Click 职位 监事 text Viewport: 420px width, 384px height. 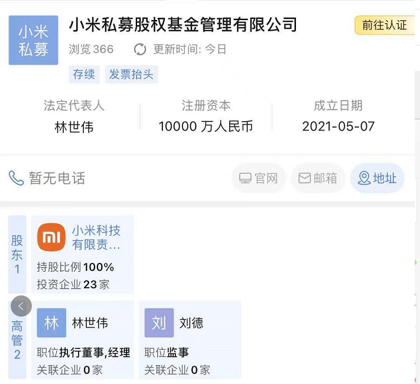167,353
